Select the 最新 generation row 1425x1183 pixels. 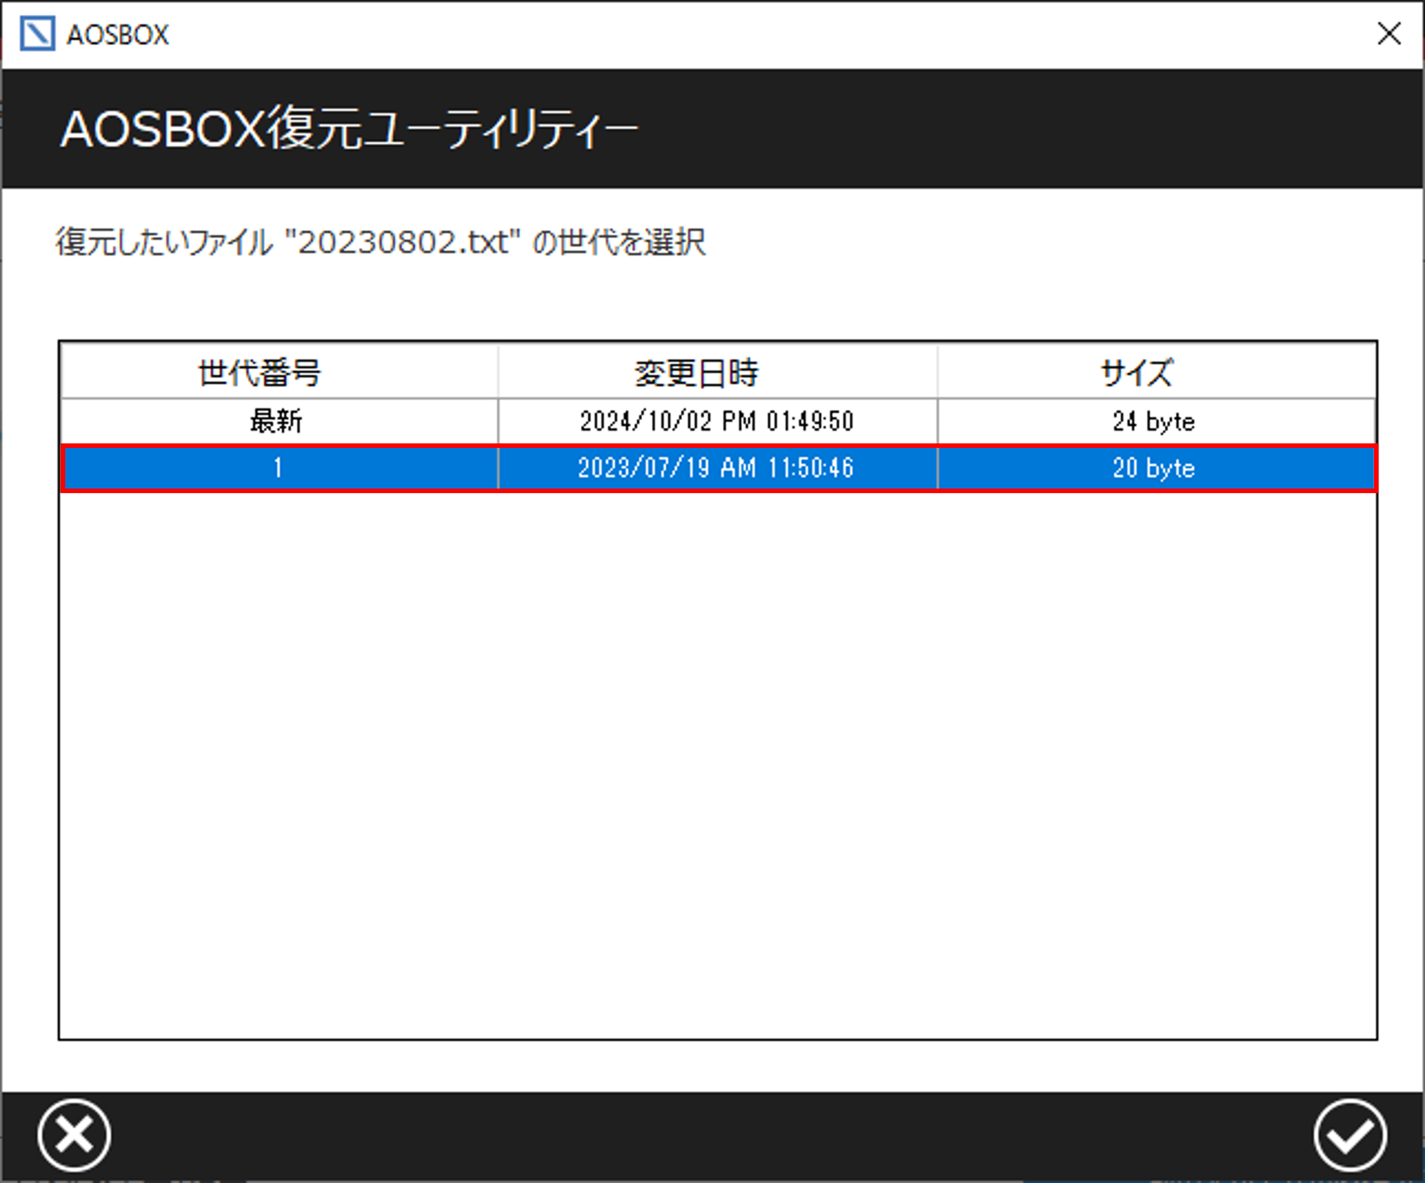point(718,421)
